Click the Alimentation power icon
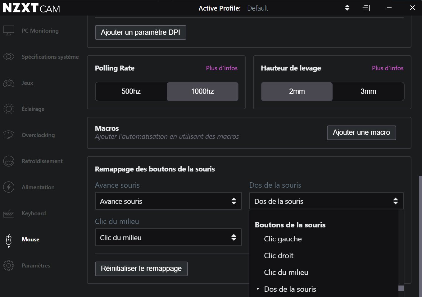This screenshot has width=422, height=297. coord(9,187)
